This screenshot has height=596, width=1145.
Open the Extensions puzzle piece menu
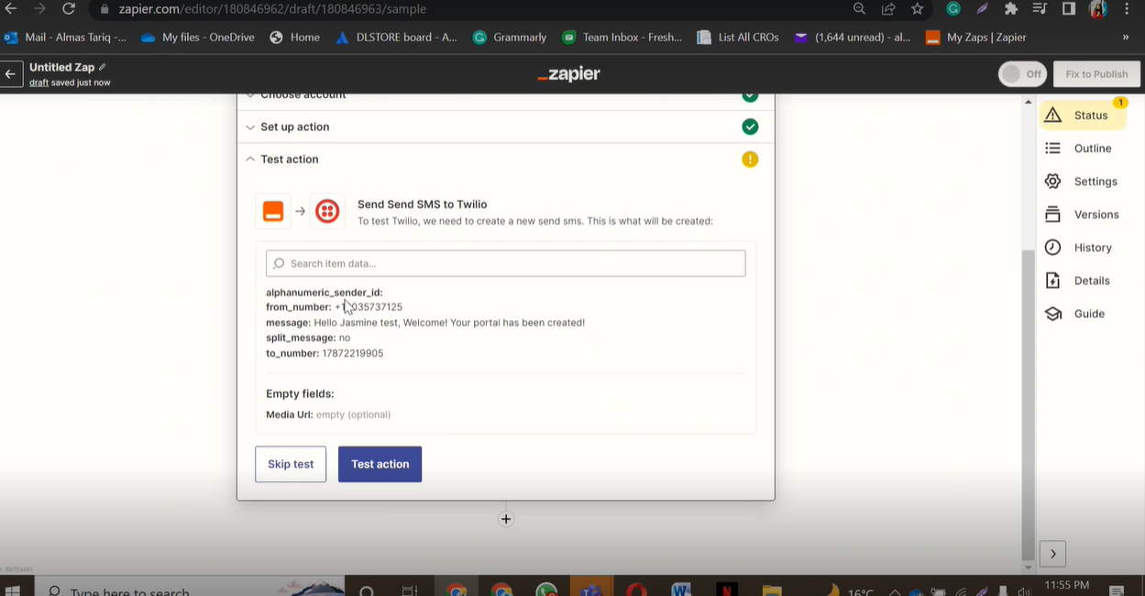click(x=1010, y=8)
